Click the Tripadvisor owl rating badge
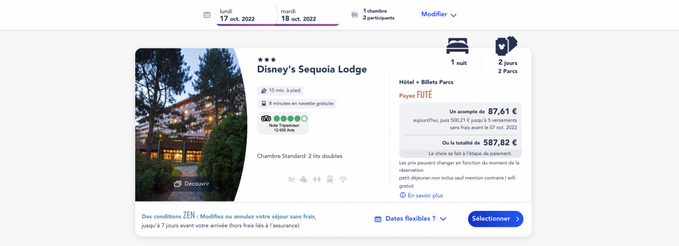The width and height of the screenshot is (679, 246). pyautogui.click(x=282, y=123)
